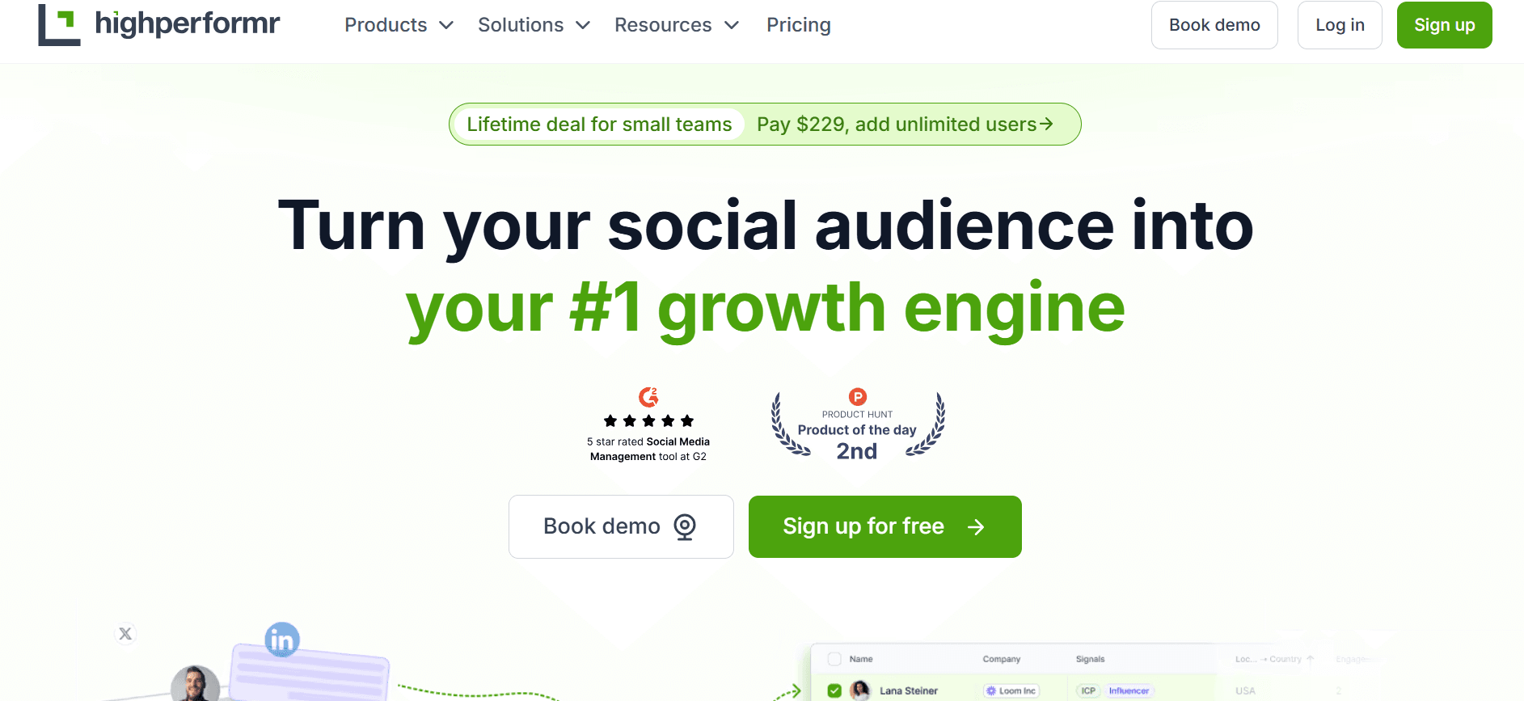
Task: Select the X (Twitter) icon
Action: coord(125,634)
